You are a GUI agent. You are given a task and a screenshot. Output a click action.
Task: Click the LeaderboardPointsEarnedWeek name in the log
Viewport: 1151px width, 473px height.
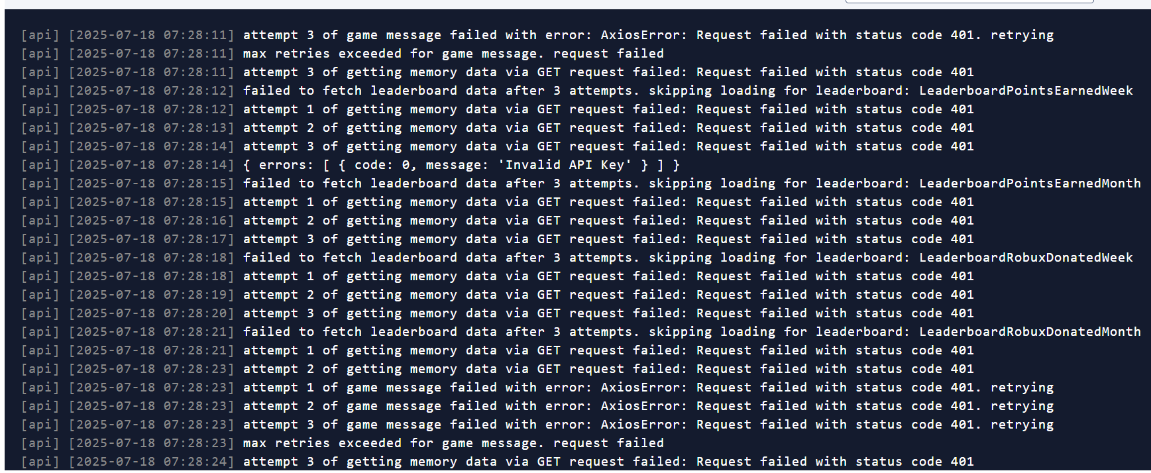1026,91
